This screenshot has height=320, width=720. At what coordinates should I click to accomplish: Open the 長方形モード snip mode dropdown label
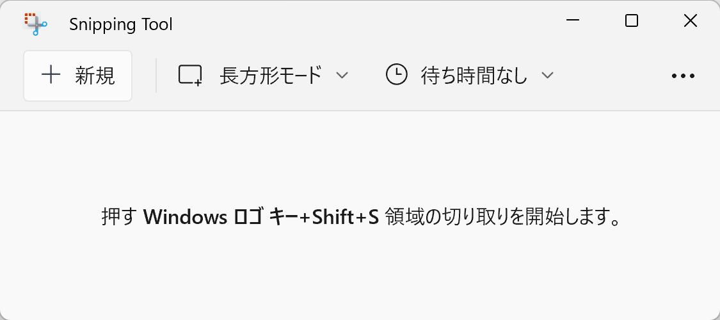[x=271, y=76]
